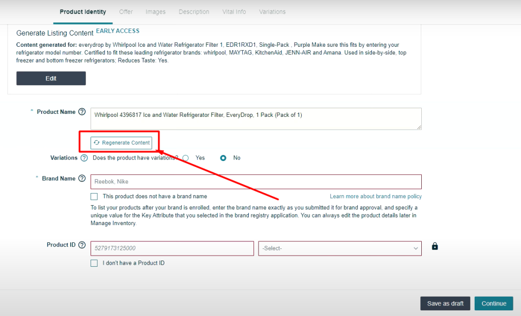Open 'Learn more about brand name policy' link
Image resolution: width=521 pixels, height=316 pixels.
click(x=375, y=197)
